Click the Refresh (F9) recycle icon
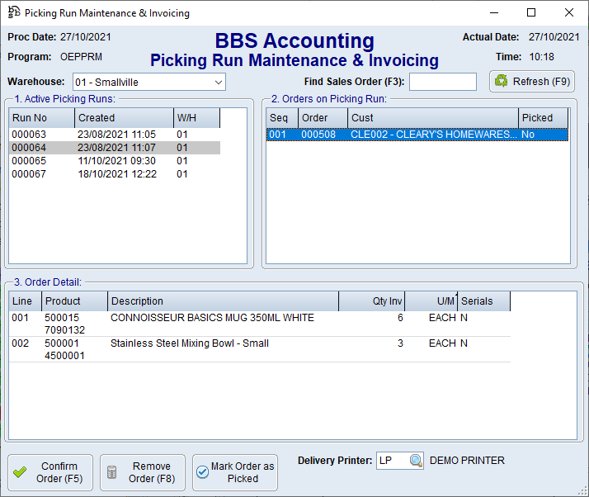The height and width of the screenshot is (497, 589). pos(502,82)
